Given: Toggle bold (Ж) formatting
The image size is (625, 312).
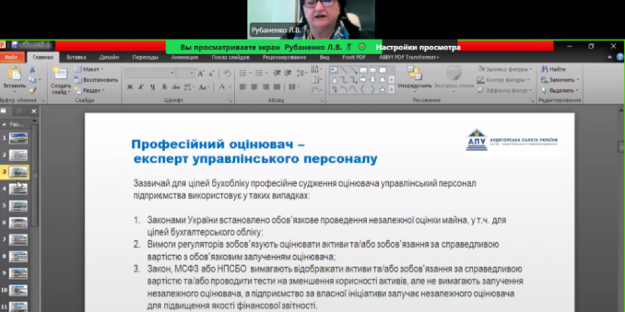Looking at the screenshot, I should pyautogui.click(x=130, y=87).
